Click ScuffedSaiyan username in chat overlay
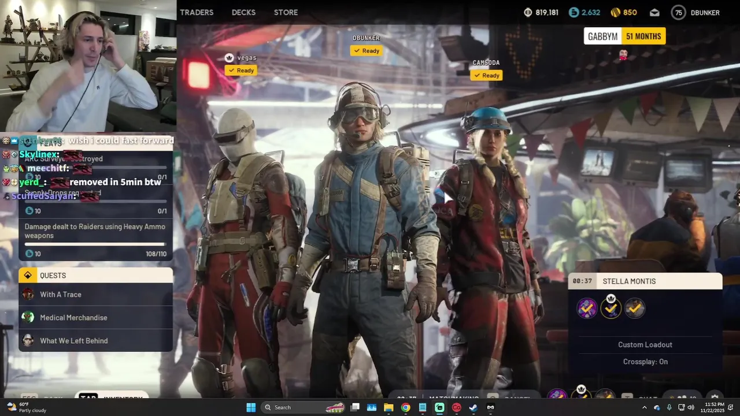Screen dimensions: 740x416 coord(44,196)
